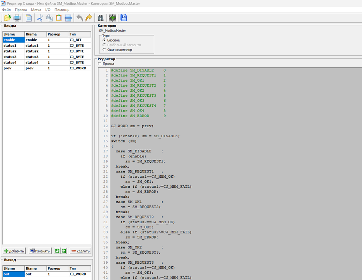362x280 pixels.
Task: Click the switch (sm) code line
Action: pyautogui.click(x=124, y=141)
